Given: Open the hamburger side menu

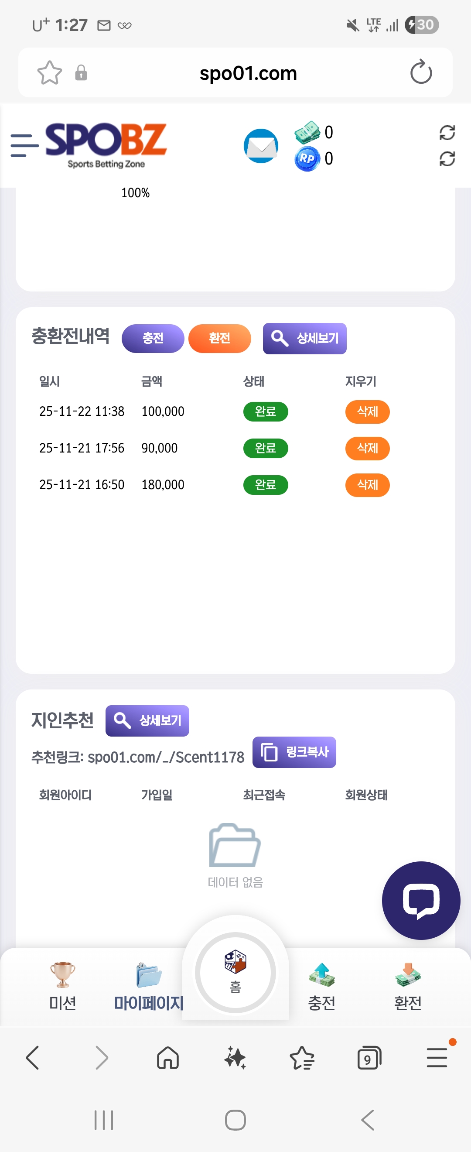Looking at the screenshot, I should coord(24,145).
